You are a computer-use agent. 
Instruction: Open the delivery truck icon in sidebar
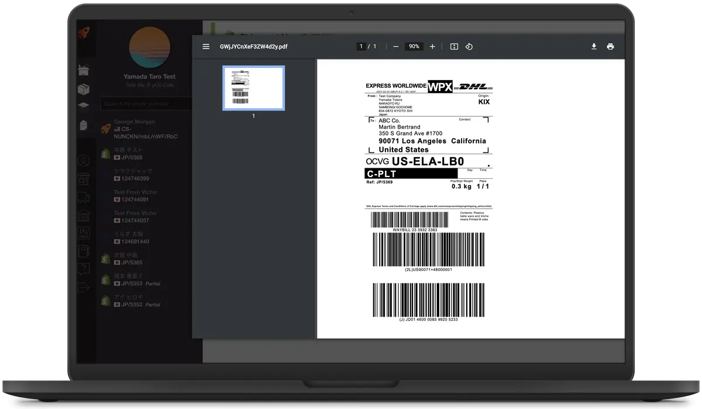84,197
